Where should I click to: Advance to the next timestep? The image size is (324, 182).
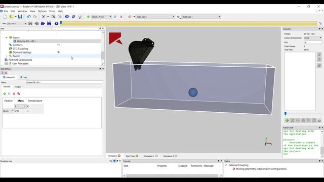(43, 24)
